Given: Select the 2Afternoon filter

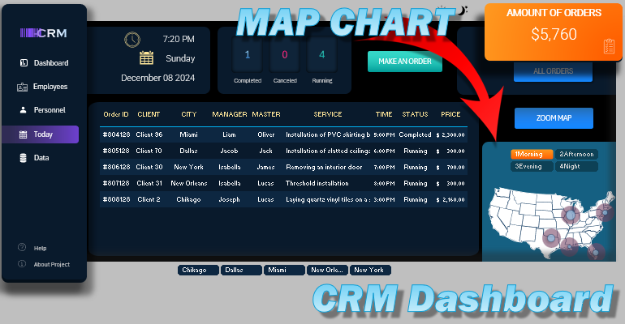Looking at the screenshot, I should (576, 154).
